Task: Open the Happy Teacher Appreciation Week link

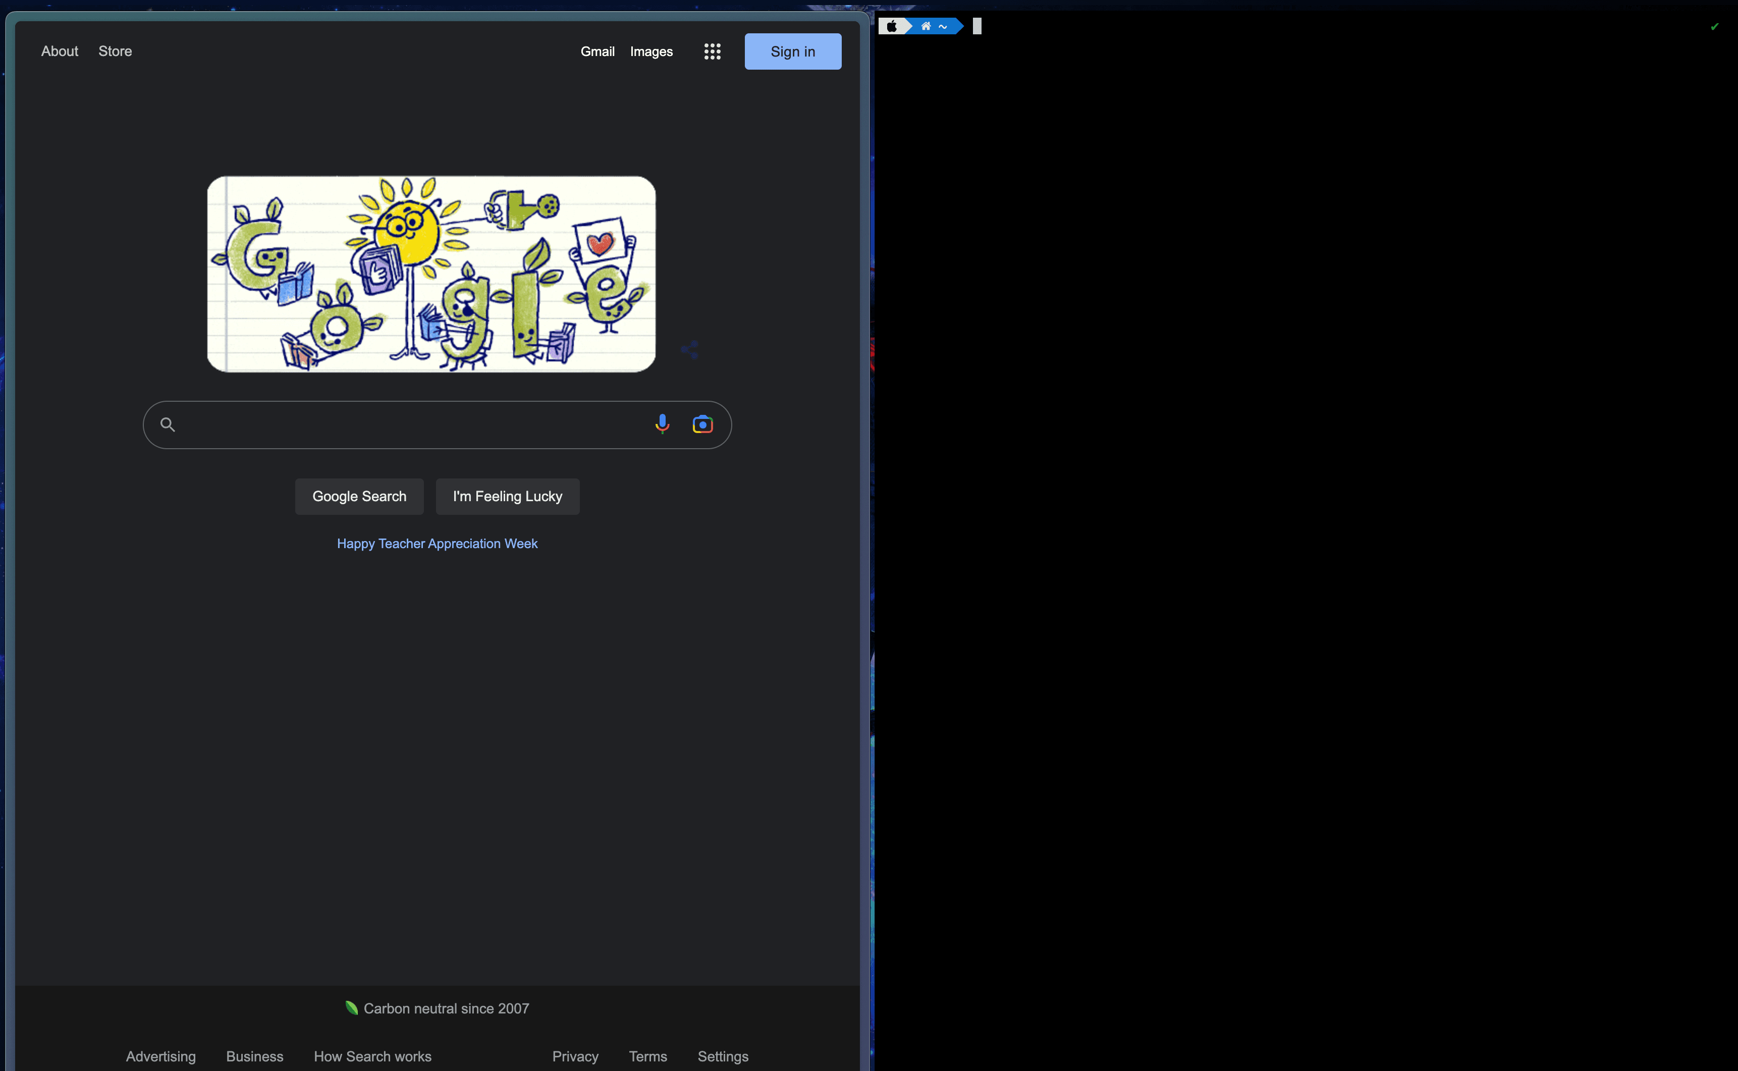Action: pyautogui.click(x=437, y=543)
